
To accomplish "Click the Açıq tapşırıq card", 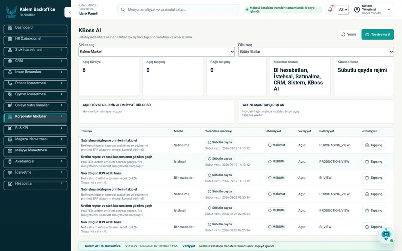I will click(x=172, y=77).
